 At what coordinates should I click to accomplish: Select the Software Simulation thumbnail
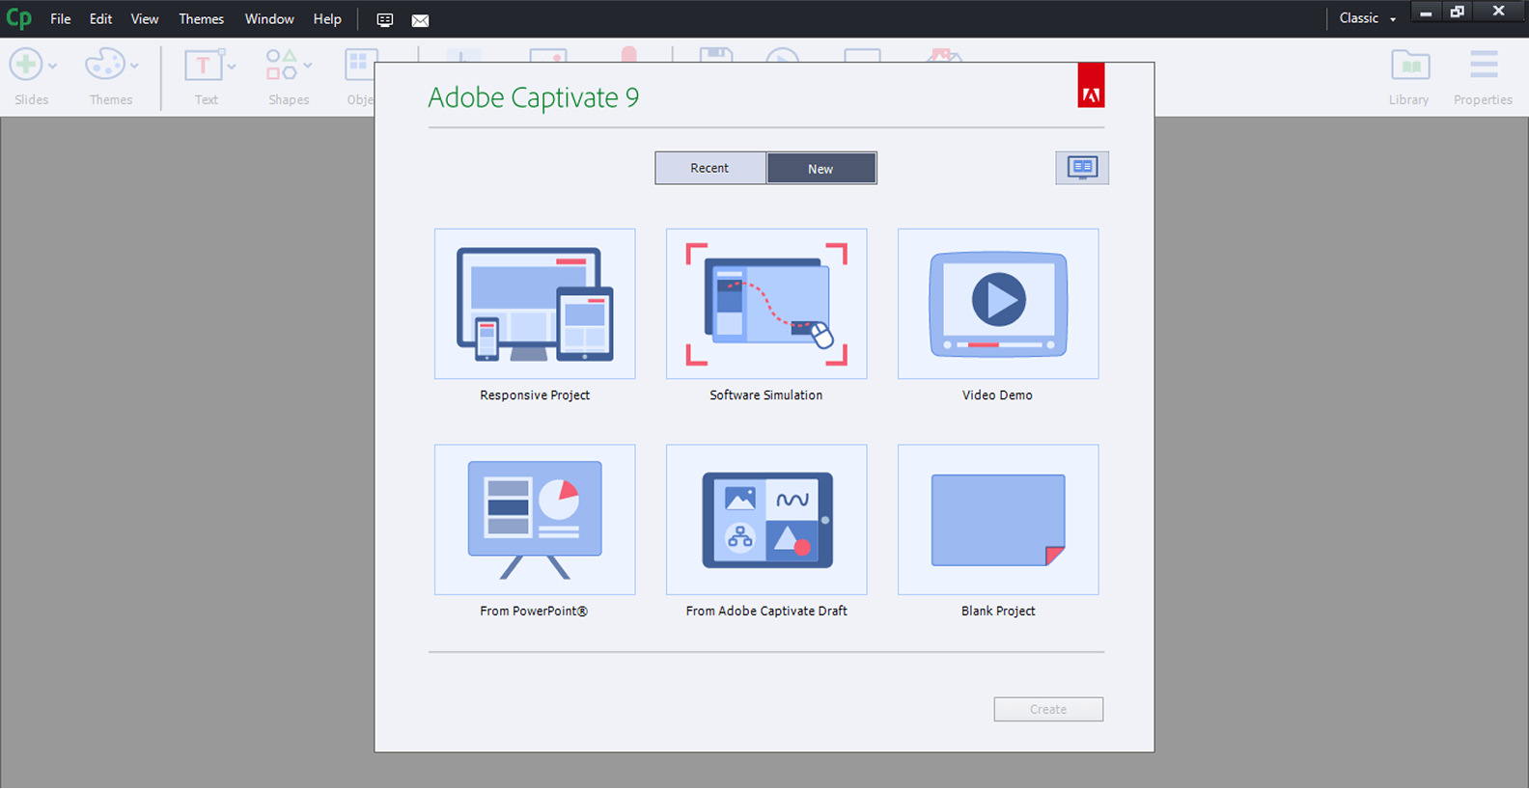pyautogui.click(x=766, y=304)
